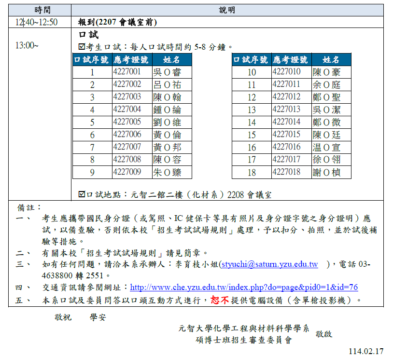Viewport: 393px width, 356px height.
Task: Select exam number 4227011
Action: [x=286, y=84]
